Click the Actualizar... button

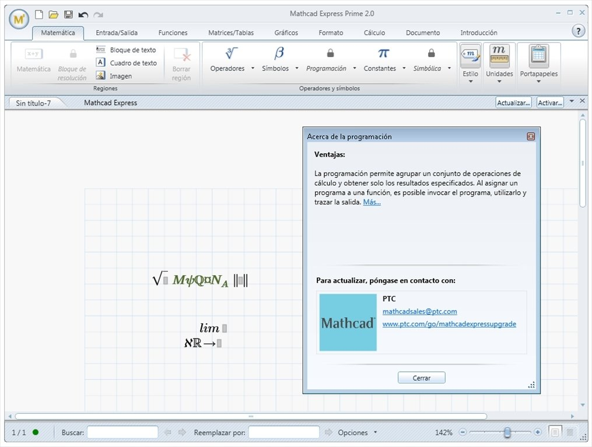point(513,103)
